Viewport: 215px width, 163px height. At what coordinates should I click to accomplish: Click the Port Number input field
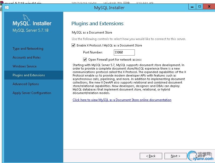coord(124,52)
